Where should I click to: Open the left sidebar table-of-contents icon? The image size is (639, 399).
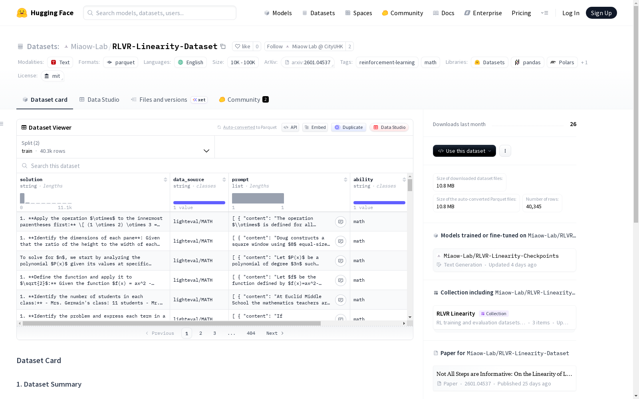[x=2, y=124]
